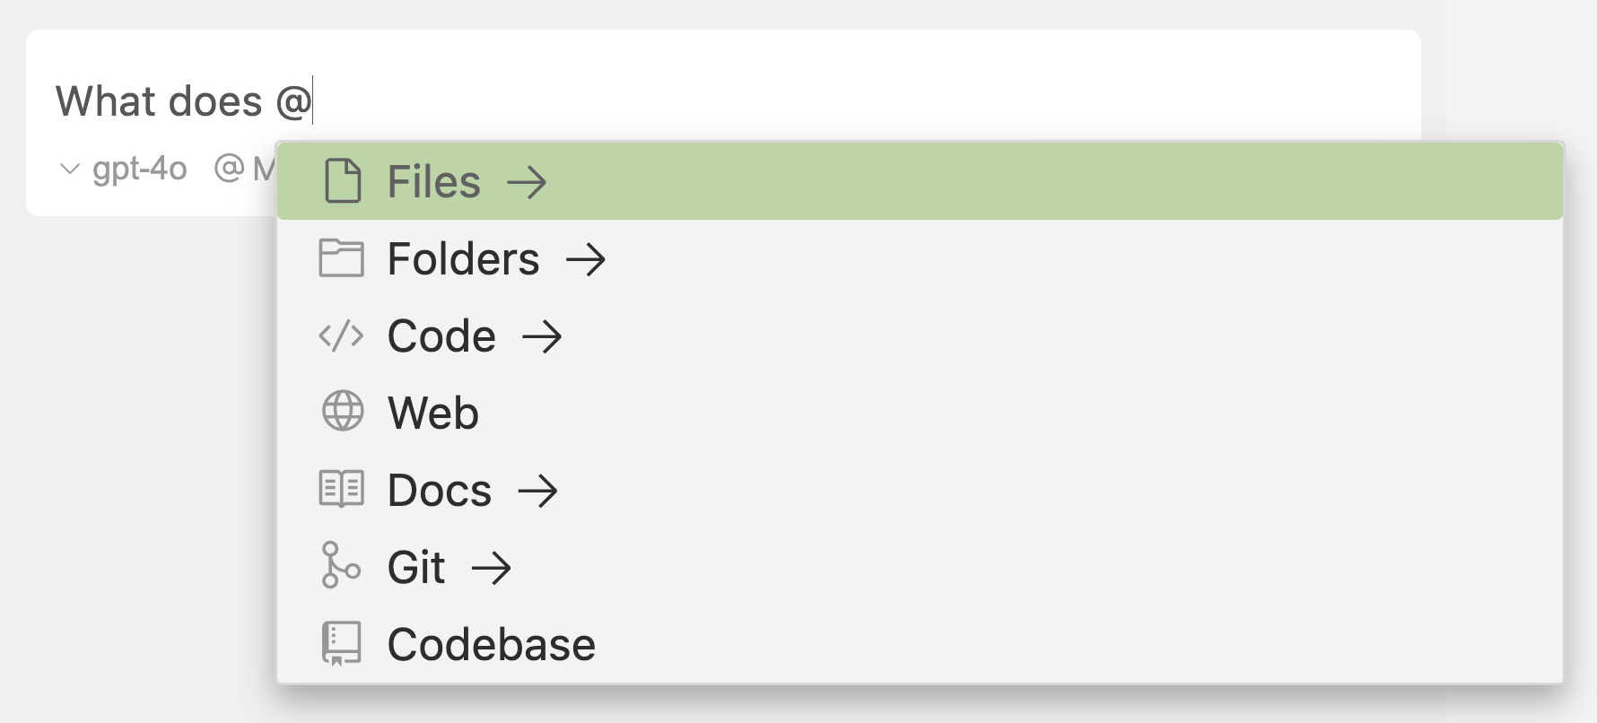Click the Folders folder icon

[342, 258]
